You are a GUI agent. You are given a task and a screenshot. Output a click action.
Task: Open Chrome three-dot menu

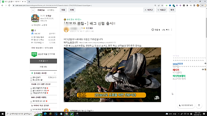coord(205,5)
